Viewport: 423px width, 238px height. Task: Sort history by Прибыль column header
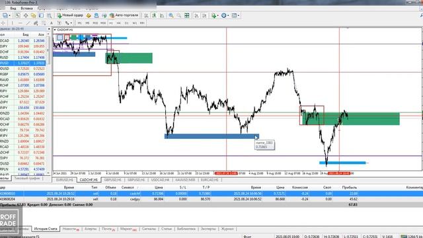click(350, 187)
